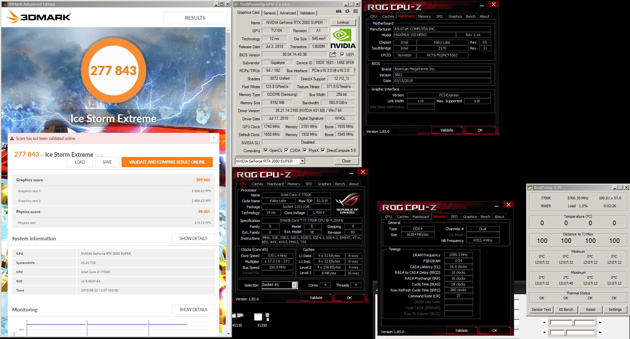
Task: Click XS Bench in RealTemp
Action: tap(566, 309)
